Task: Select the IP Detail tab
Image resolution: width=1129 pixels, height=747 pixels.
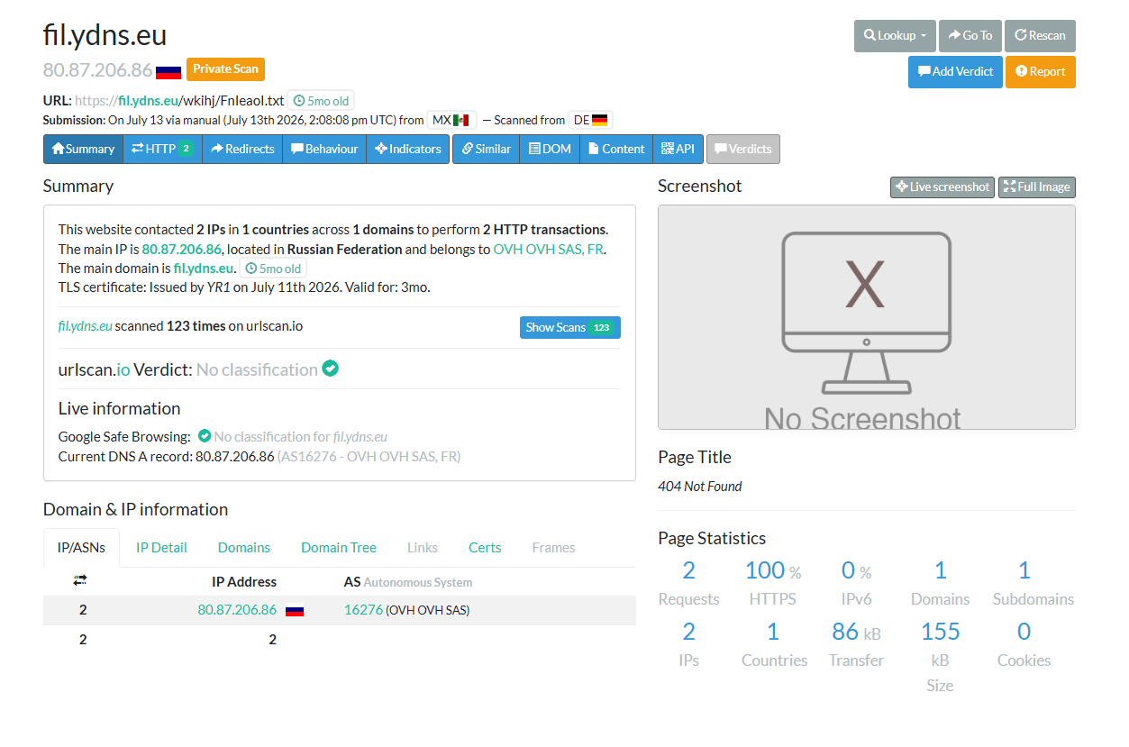Action: (x=161, y=548)
